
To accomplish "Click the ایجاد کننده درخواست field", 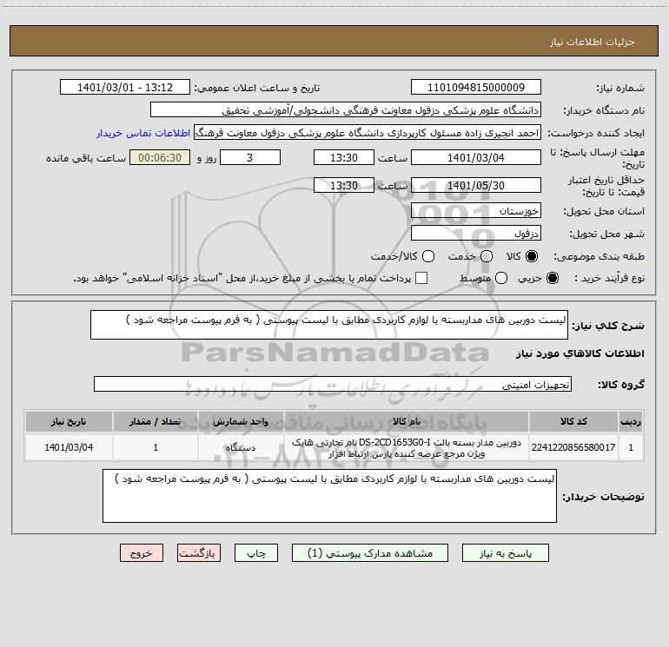I will 368,133.
